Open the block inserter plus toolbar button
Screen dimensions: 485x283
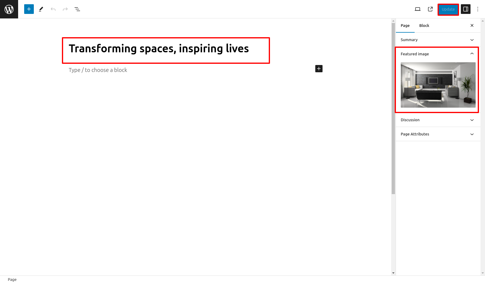[29, 9]
